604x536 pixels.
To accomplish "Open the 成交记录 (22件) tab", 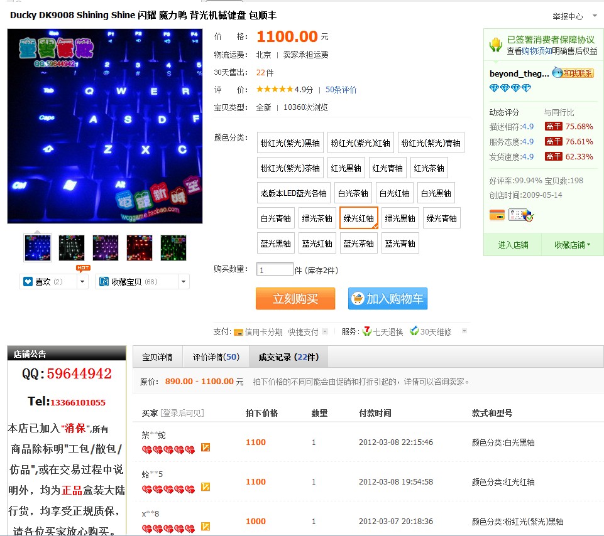I will pos(288,357).
